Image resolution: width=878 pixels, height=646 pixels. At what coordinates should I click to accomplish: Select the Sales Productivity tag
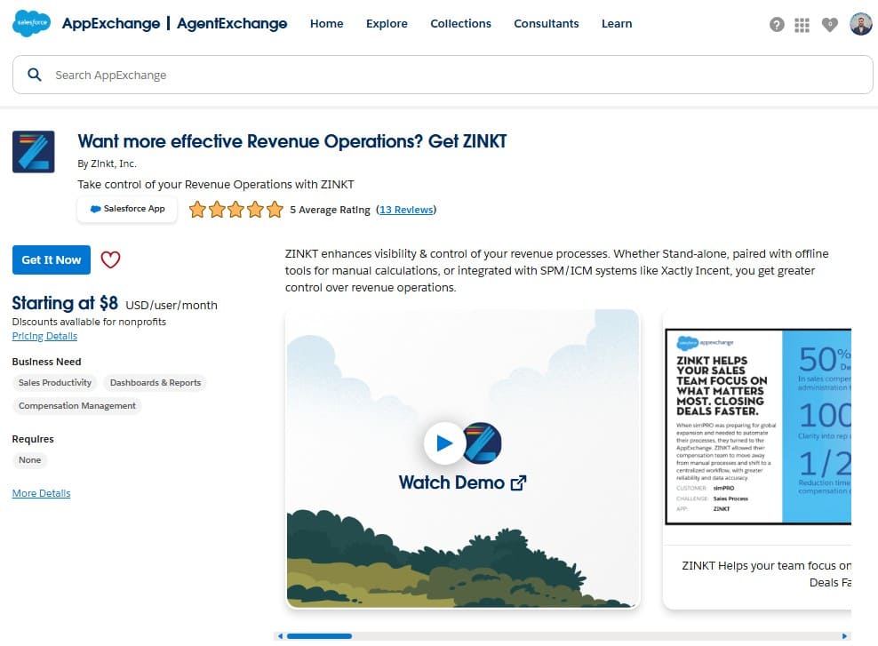tap(55, 382)
